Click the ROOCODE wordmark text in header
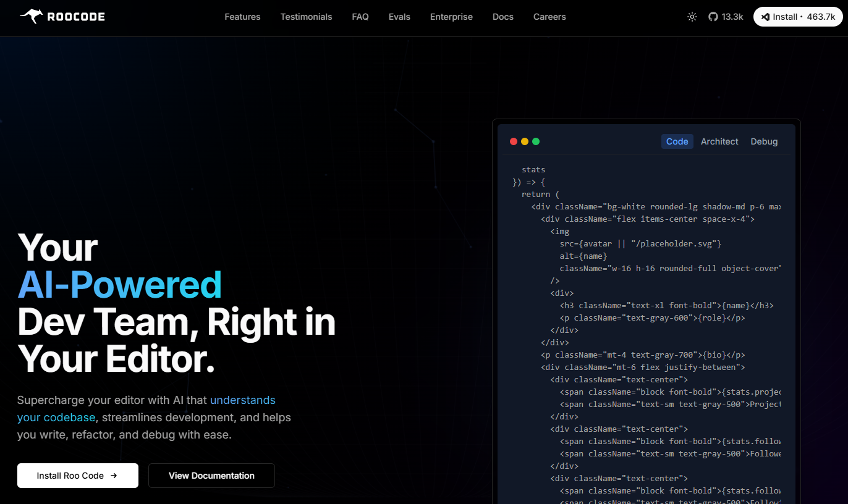Image resolution: width=848 pixels, height=504 pixels. (x=76, y=17)
